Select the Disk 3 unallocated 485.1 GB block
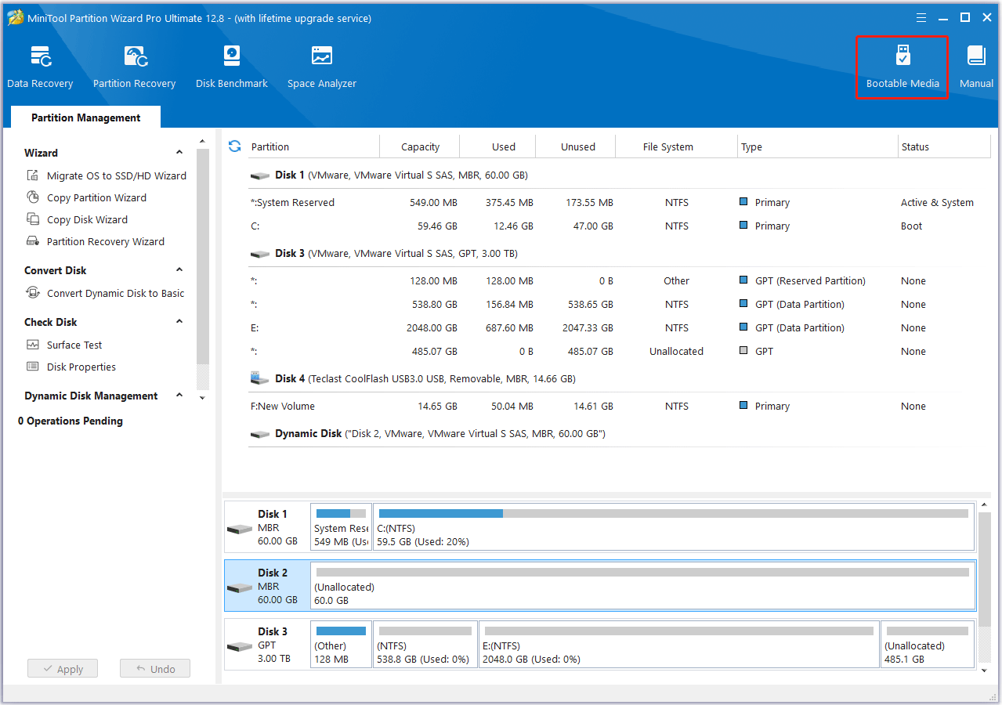1002x705 pixels. click(928, 645)
